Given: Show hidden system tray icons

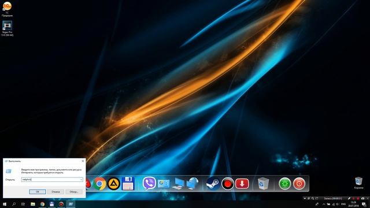Looking at the screenshot, I should click(x=324, y=204).
